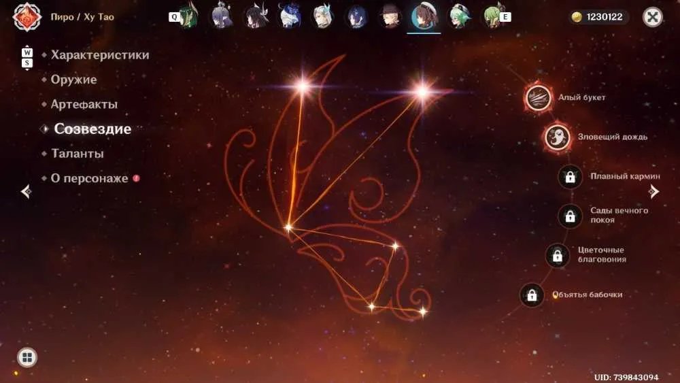
Task: Select the green-haired avatar beside the Q key
Action: coord(188,17)
